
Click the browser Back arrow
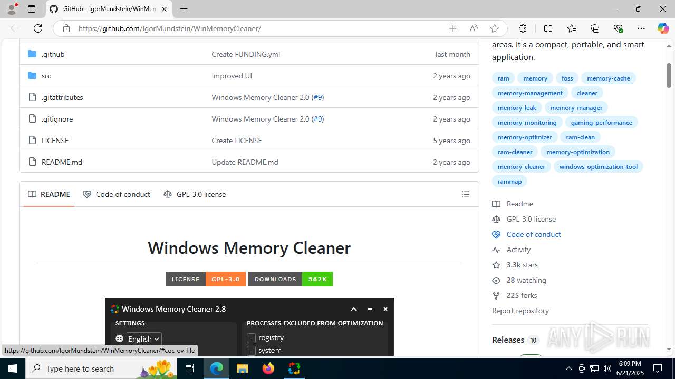click(x=15, y=28)
